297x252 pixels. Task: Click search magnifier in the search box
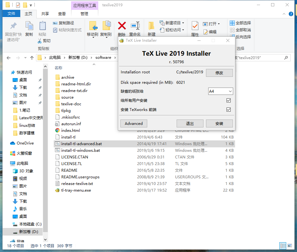pos(286,58)
